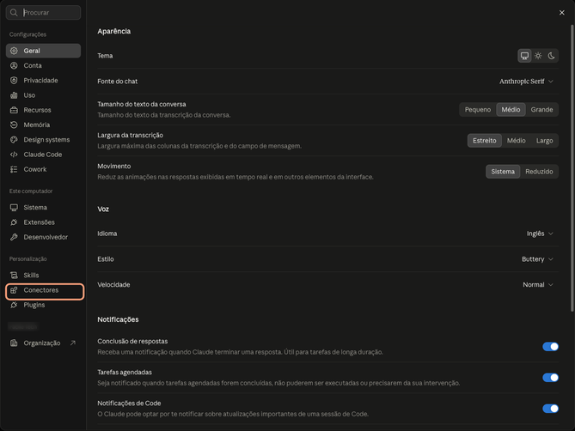
Task: Go to Conta settings
Action: (43, 65)
